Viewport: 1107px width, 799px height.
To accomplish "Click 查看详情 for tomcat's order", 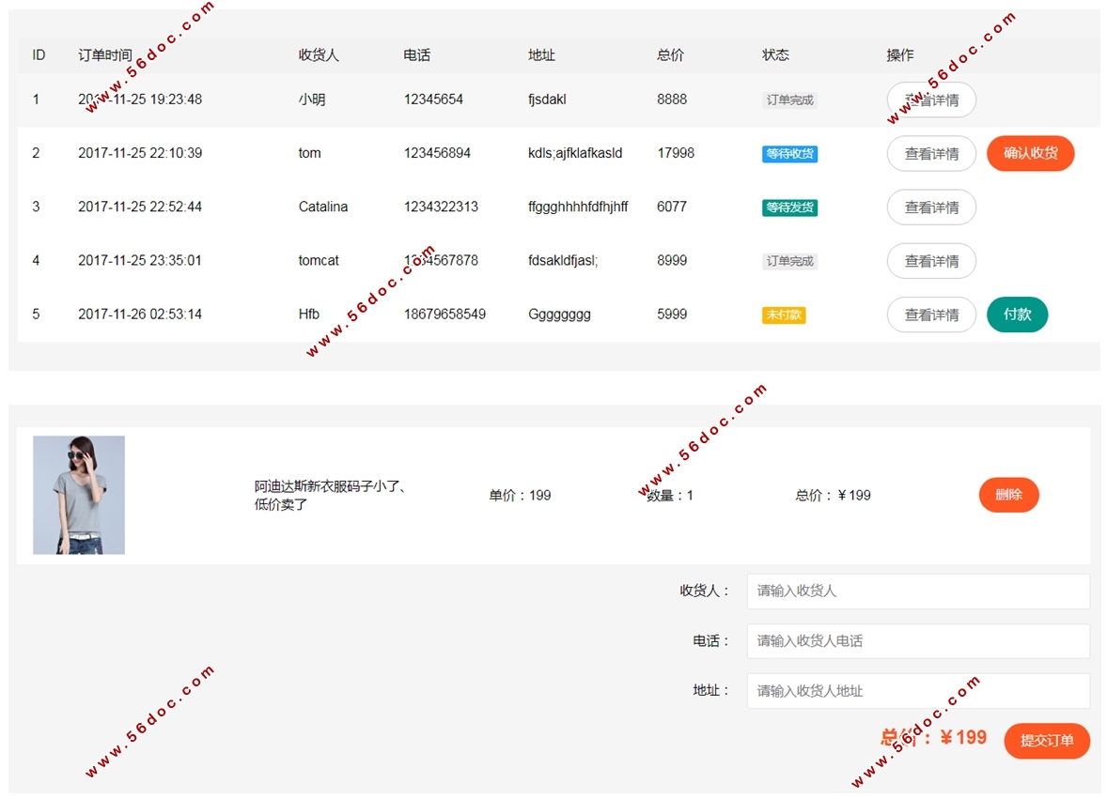I will pos(930,261).
